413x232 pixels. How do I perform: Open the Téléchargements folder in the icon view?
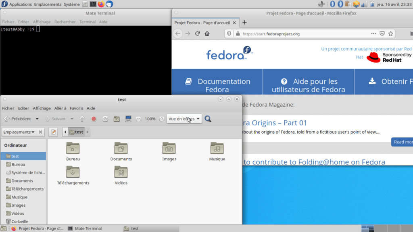73,176
